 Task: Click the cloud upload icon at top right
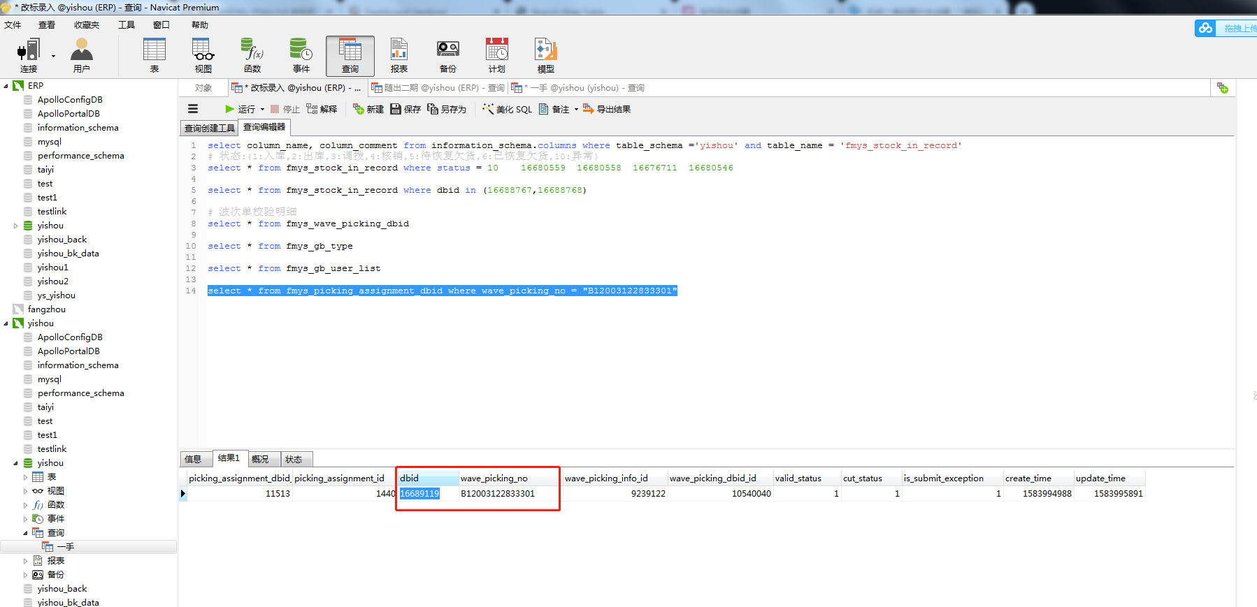(x=1205, y=28)
